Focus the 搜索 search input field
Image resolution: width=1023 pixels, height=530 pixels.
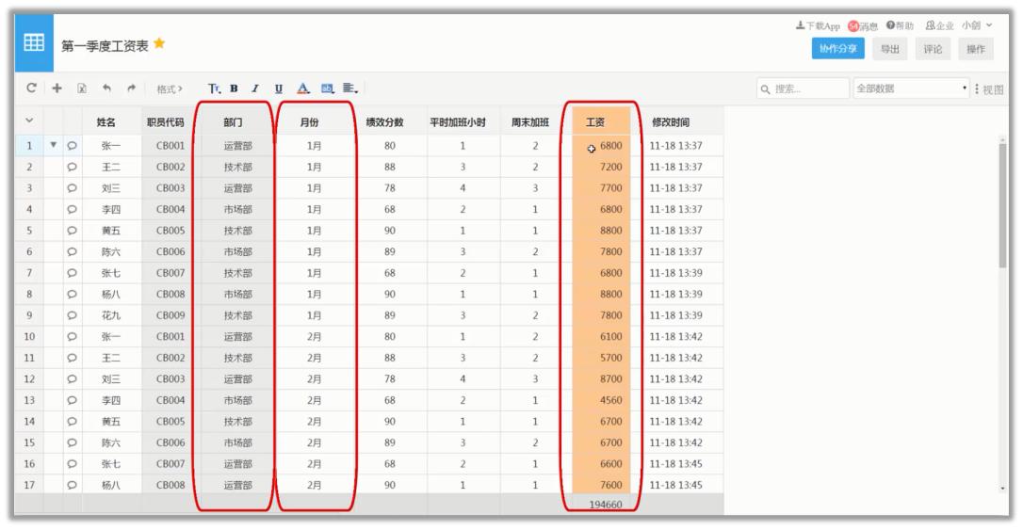point(803,88)
